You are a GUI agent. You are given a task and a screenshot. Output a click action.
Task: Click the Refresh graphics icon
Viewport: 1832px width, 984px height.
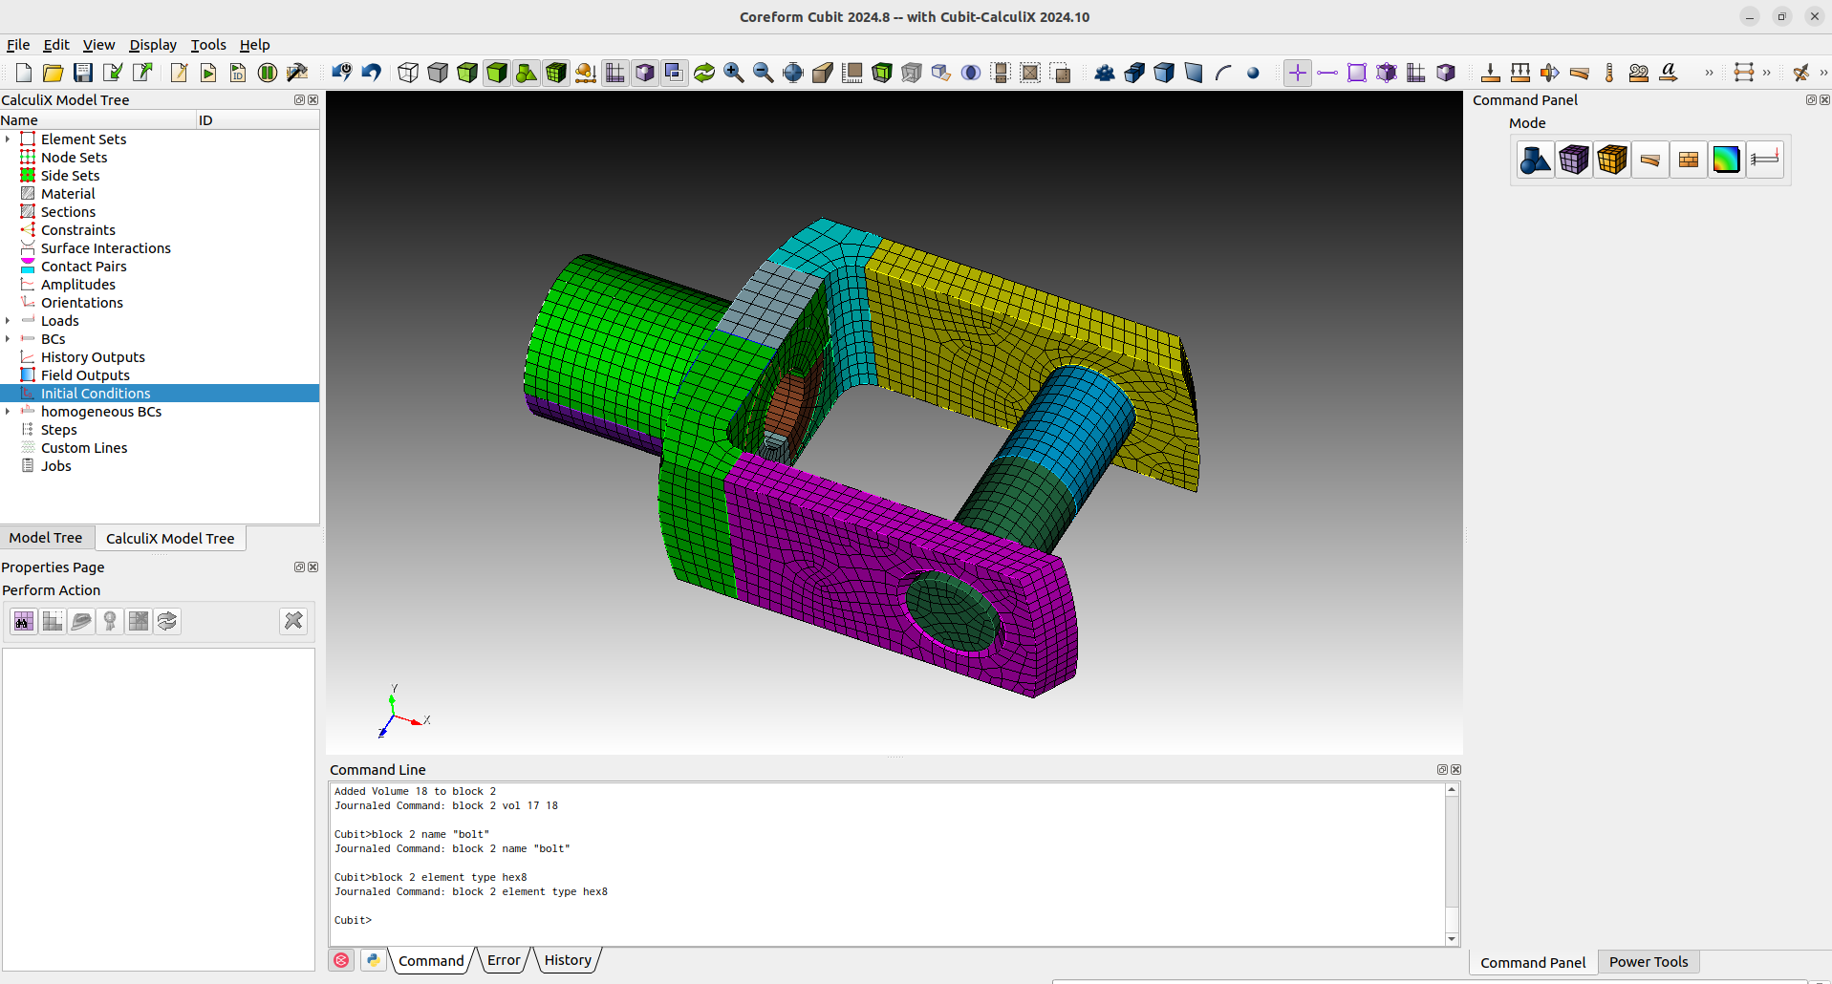(x=704, y=72)
